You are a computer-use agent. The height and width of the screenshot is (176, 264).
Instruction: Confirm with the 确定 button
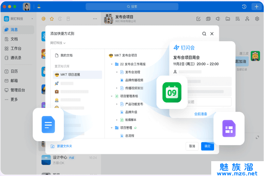(207, 146)
